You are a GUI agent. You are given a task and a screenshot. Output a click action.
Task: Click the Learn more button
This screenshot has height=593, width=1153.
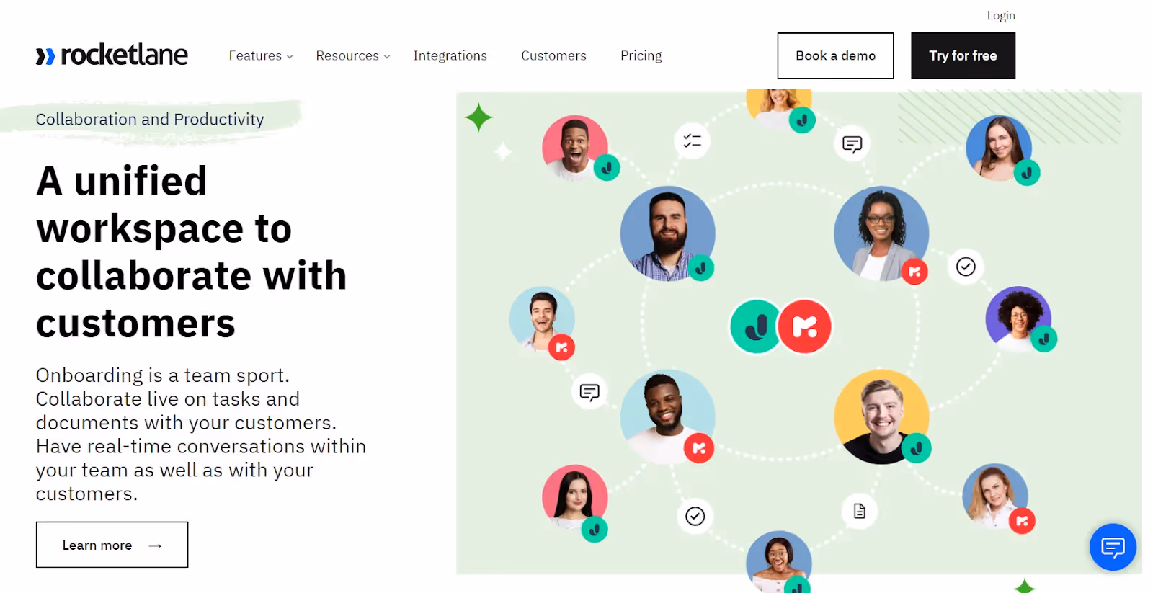tap(112, 545)
